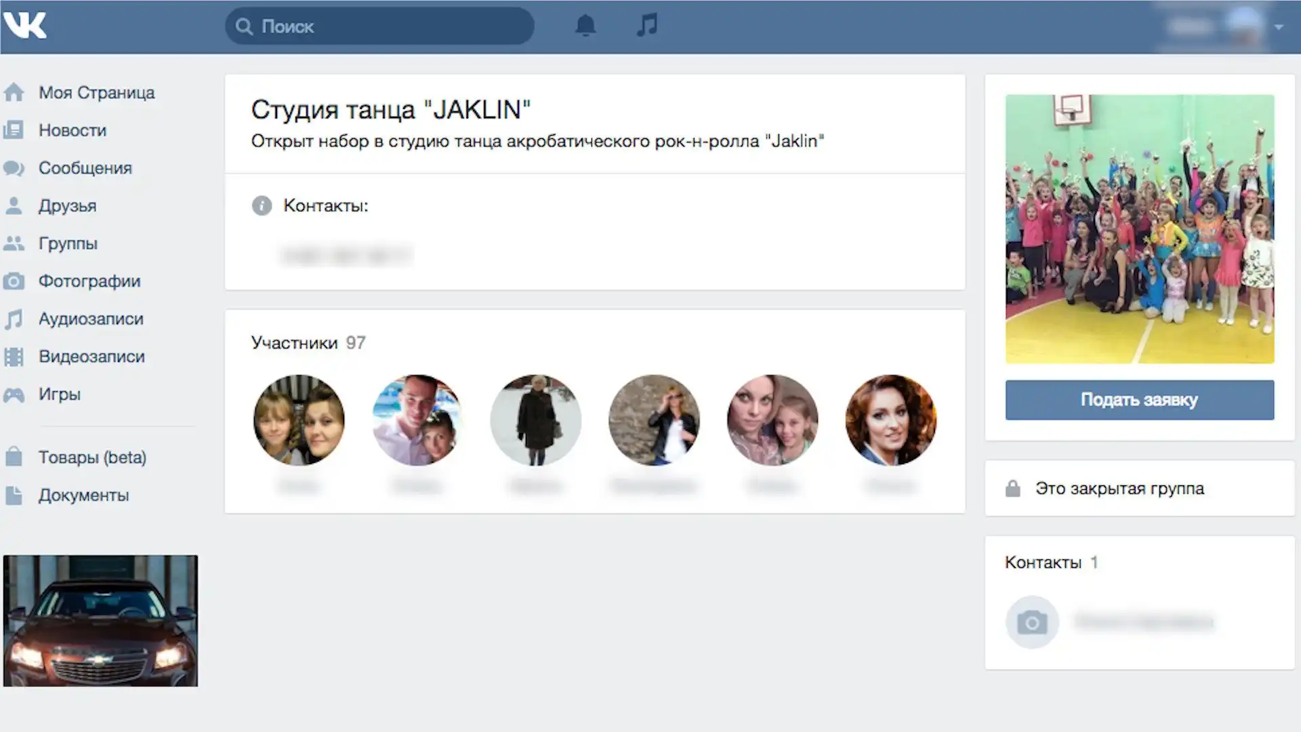Select Видеозаписи in the sidebar

click(91, 357)
